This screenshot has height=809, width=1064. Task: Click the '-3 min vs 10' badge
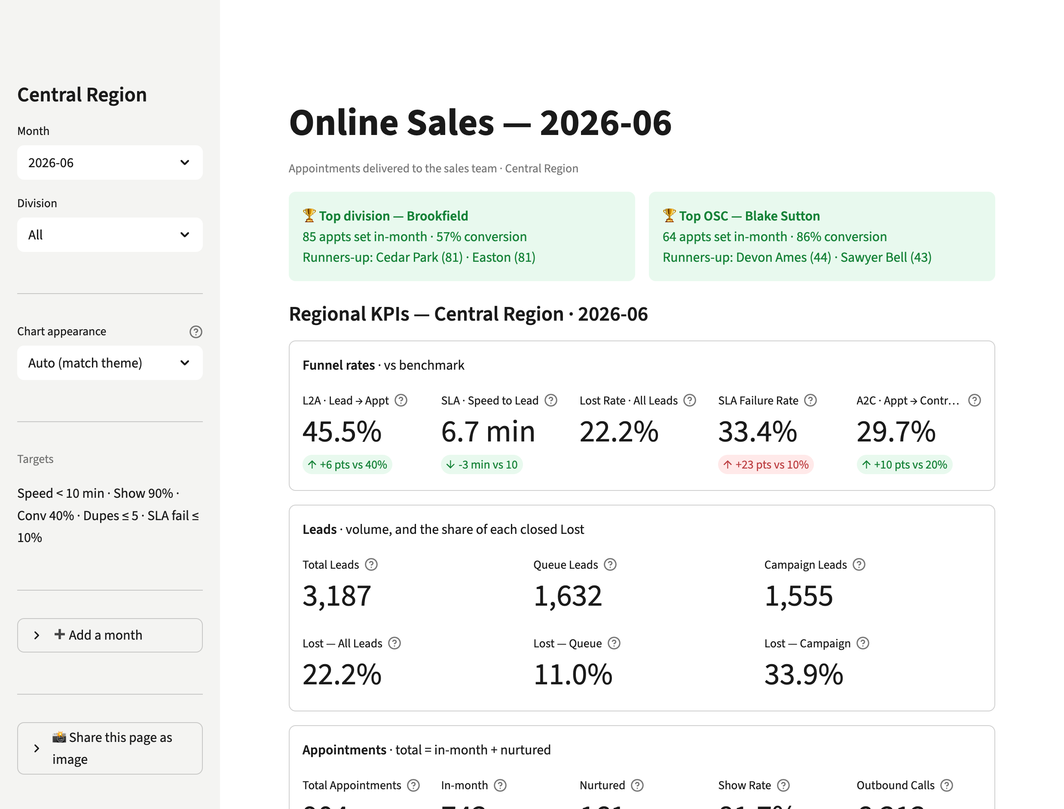tap(482, 465)
